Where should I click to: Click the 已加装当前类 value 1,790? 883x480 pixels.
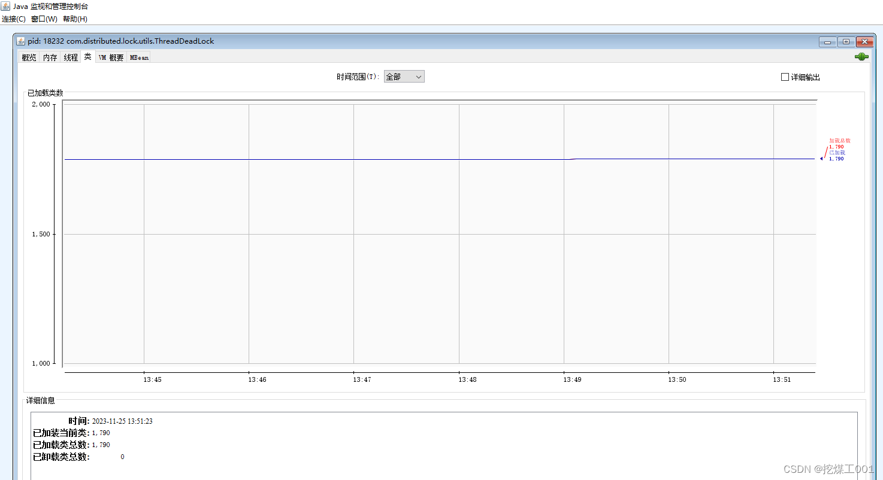tap(101, 433)
